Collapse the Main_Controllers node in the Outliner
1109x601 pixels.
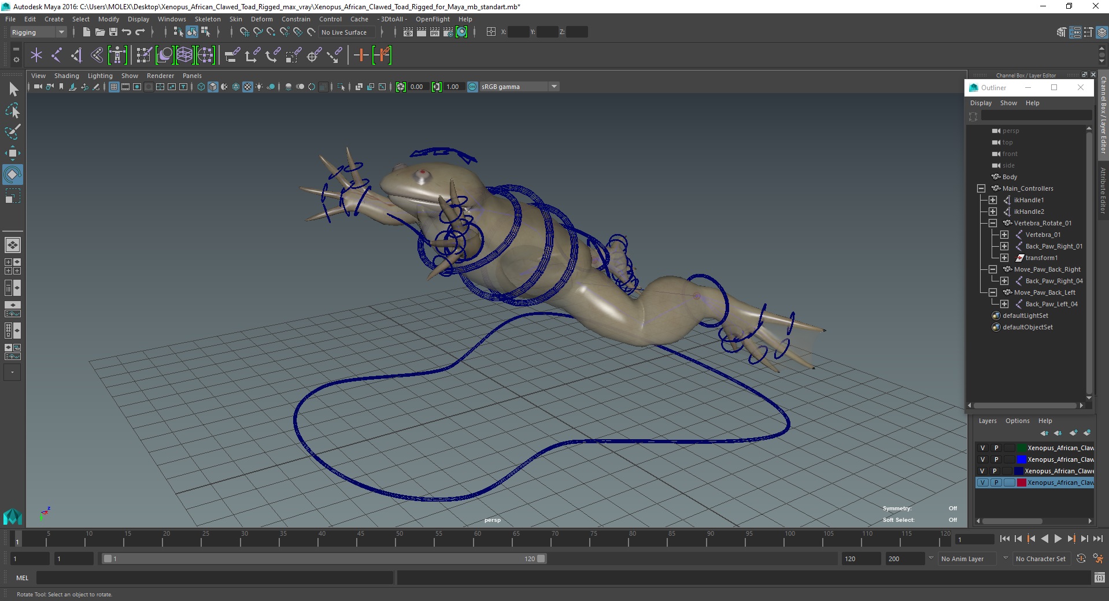(981, 188)
